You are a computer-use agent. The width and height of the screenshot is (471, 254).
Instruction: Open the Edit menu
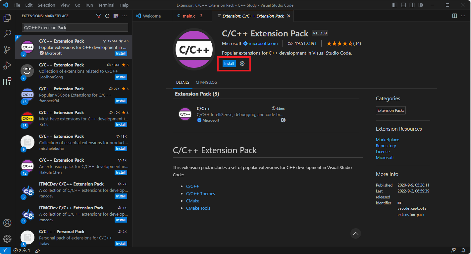pos(29,5)
